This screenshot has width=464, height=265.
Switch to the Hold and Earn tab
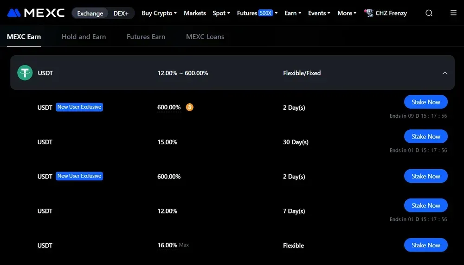(84, 37)
